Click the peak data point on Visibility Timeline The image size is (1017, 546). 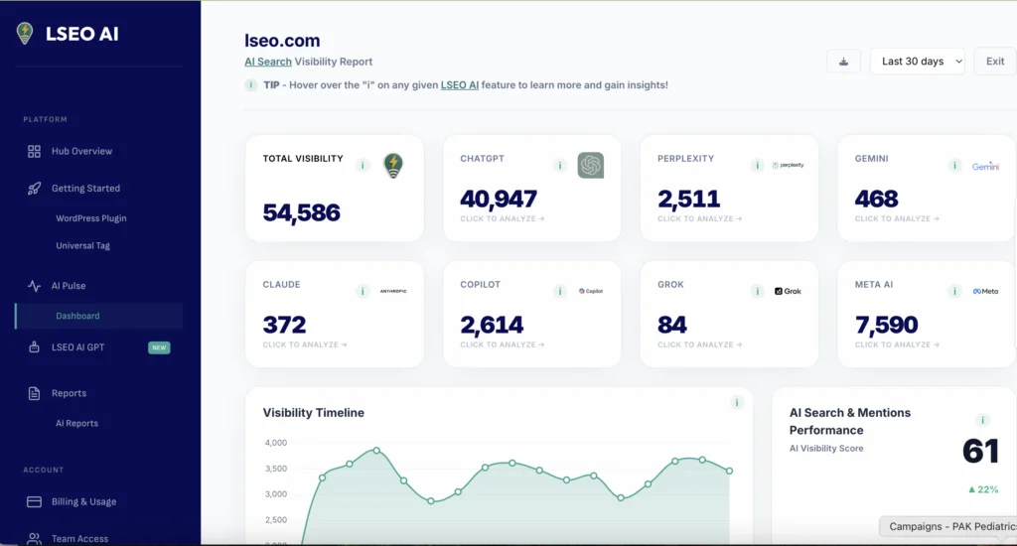[x=376, y=450]
